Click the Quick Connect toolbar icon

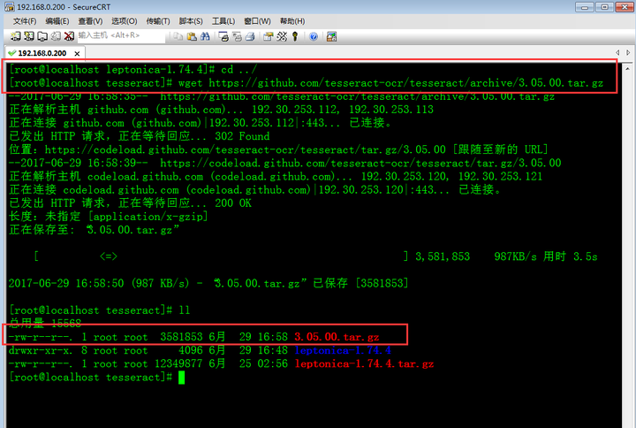pos(29,36)
